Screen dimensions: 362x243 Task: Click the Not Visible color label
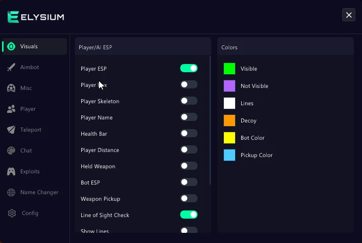tap(254, 86)
